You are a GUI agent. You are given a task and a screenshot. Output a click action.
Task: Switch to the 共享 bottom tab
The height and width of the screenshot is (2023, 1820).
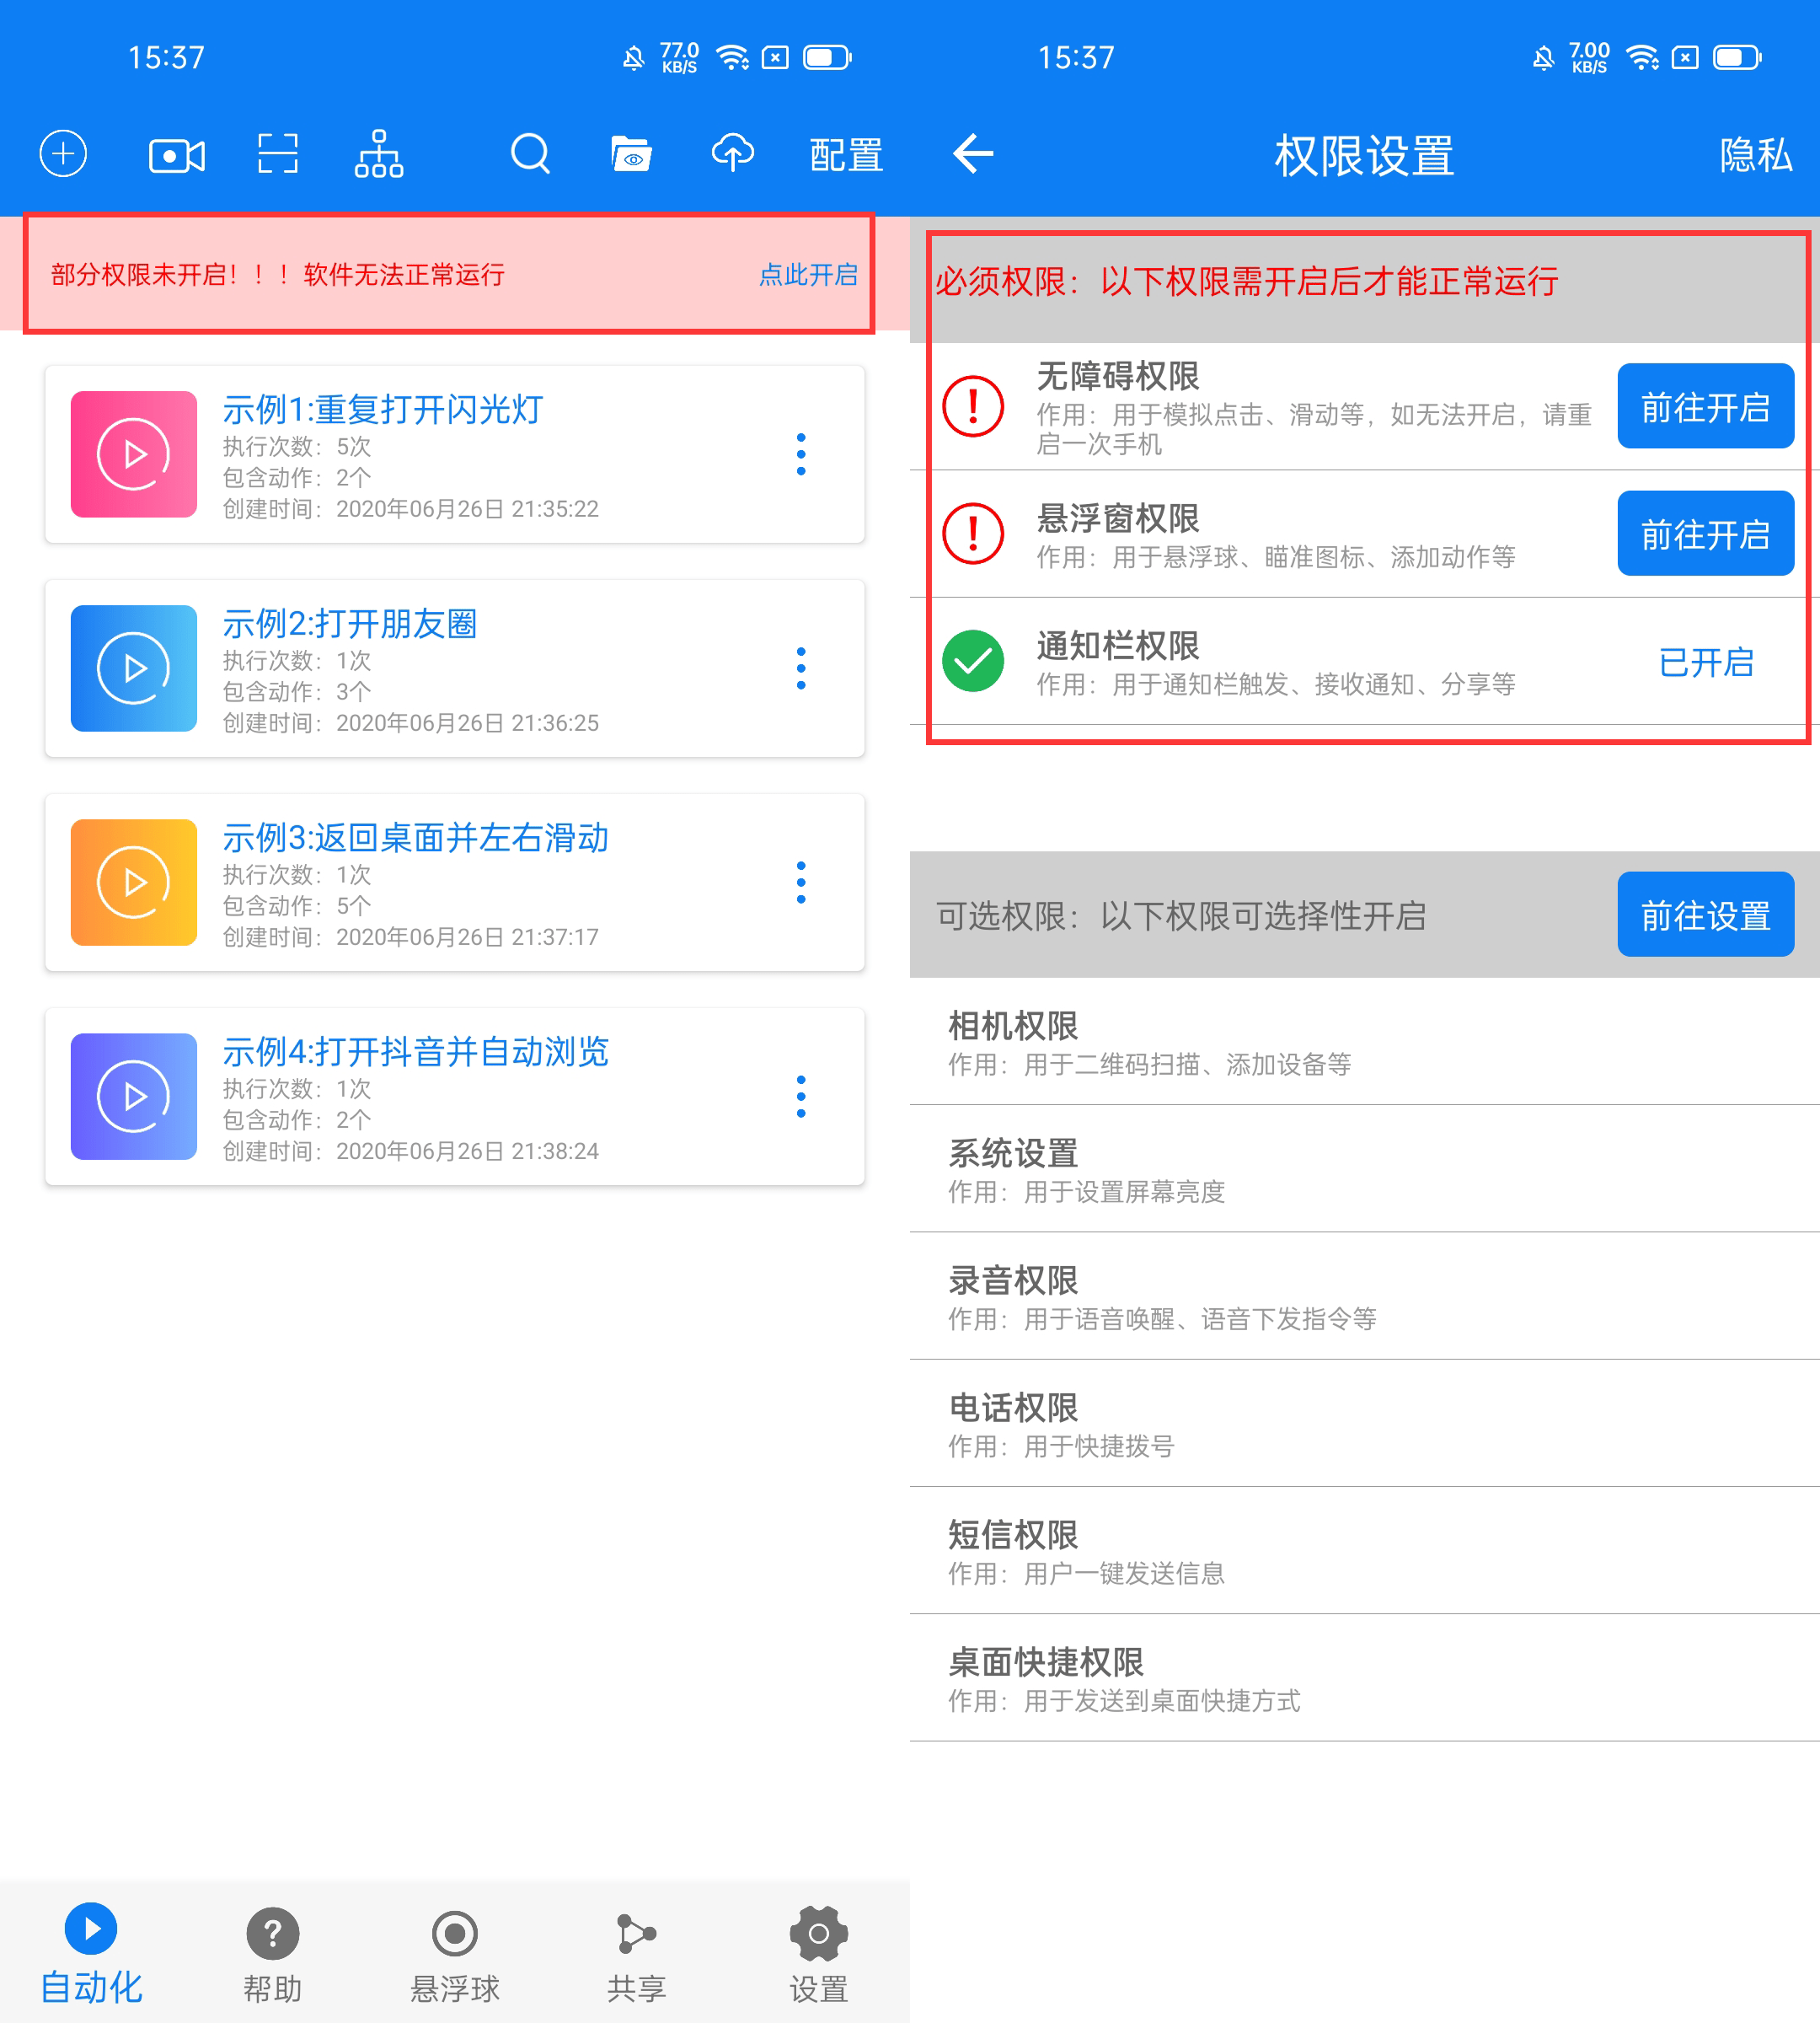637,1955
